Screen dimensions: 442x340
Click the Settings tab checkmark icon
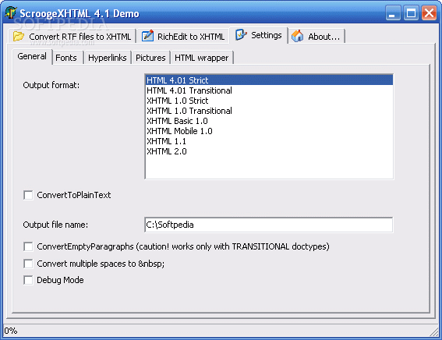(241, 34)
